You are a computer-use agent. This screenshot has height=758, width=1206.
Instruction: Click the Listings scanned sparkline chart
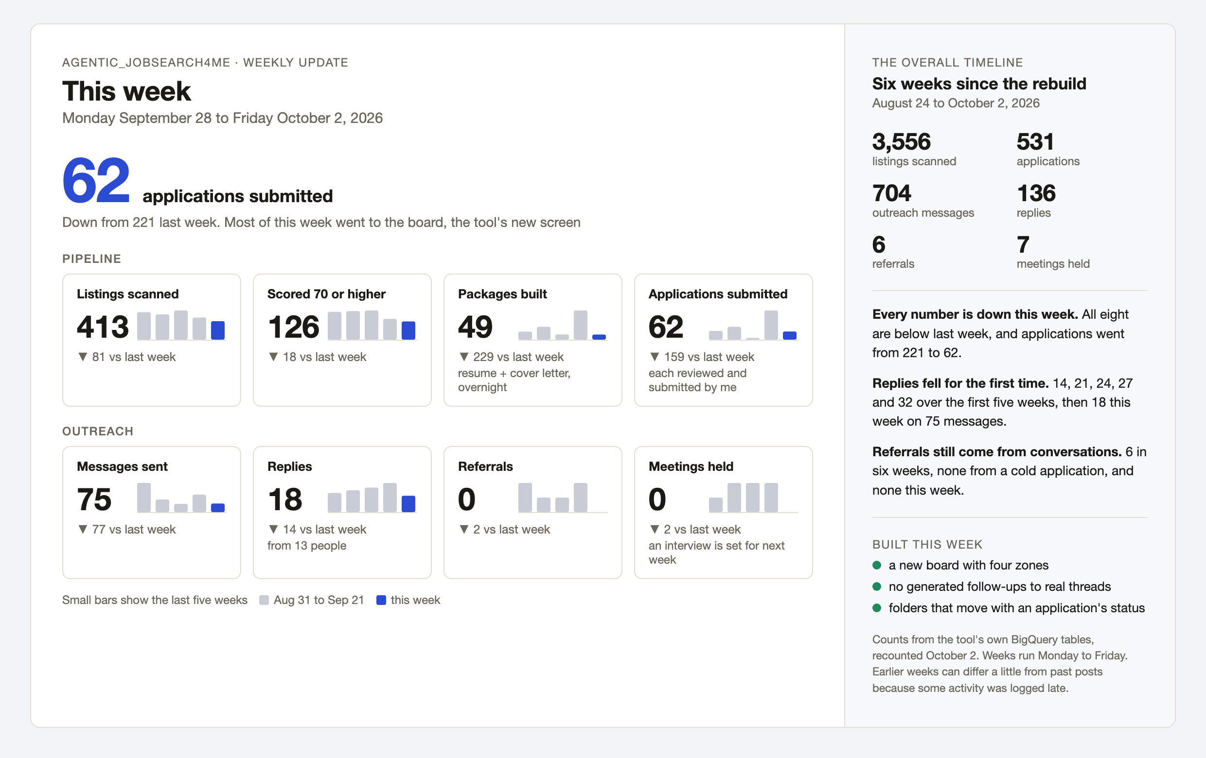181,325
